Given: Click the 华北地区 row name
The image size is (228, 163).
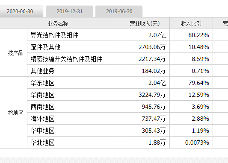Looking at the screenshot, I should (x=42, y=143).
